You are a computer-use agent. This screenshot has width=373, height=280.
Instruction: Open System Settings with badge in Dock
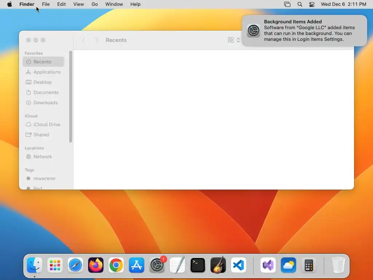pos(157,265)
